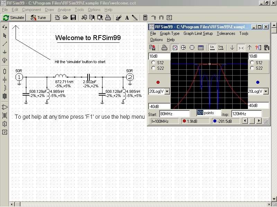Click the left-axis lower limit -40dB field
The width and height of the screenshot is (277, 207).
click(x=159, y=106)
